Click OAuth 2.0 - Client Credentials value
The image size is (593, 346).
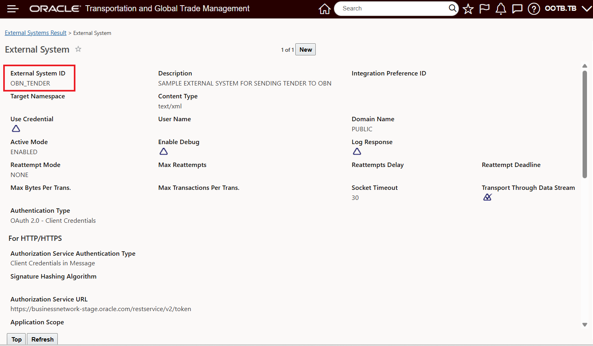[x=53, y=221]
